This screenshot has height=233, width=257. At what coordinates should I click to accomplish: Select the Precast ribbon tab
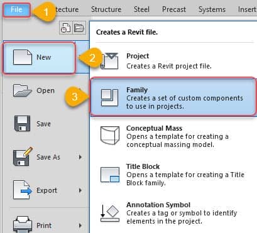point(174,9)
